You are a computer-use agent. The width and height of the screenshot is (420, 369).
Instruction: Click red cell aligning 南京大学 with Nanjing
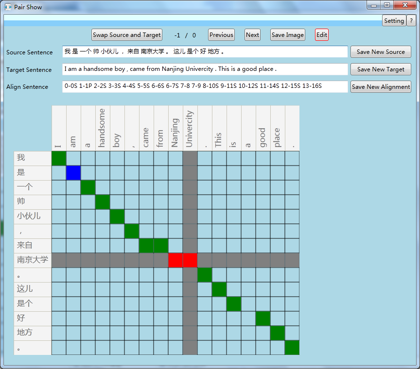(x=175, y=260)
